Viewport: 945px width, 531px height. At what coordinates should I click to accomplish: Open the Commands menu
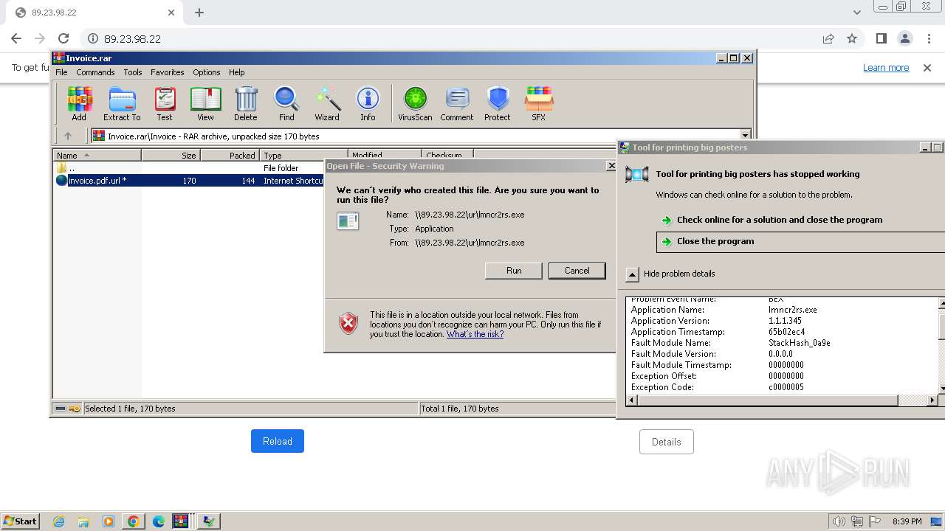(95, 72)
